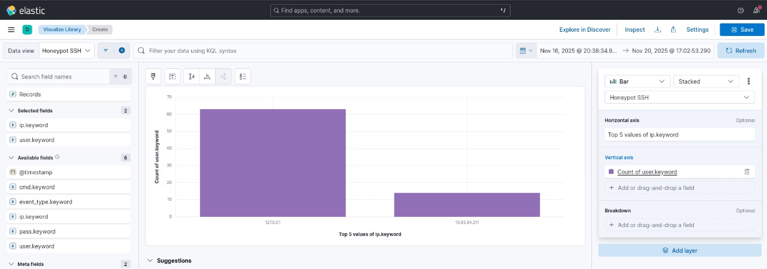767x269 pixels.
Task: Click the share icon in top bar
Action: tap(674, 29)
